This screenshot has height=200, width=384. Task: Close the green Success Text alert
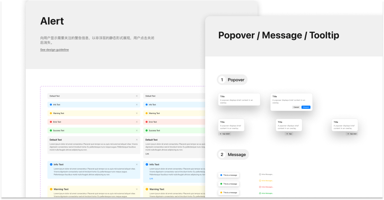(137, 130)
